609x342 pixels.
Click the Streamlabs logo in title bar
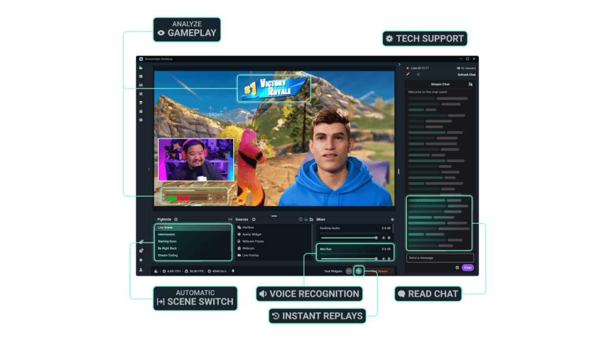pyautogui.click(x=141, y=59)
